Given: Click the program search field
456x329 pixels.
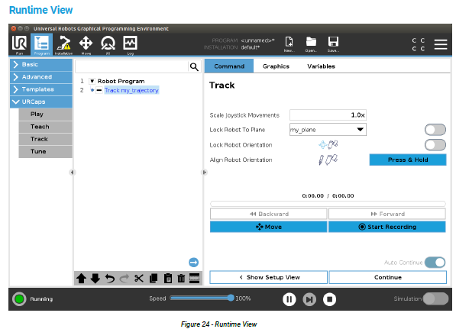Looking at the screenshot, I should pos(131,67).
